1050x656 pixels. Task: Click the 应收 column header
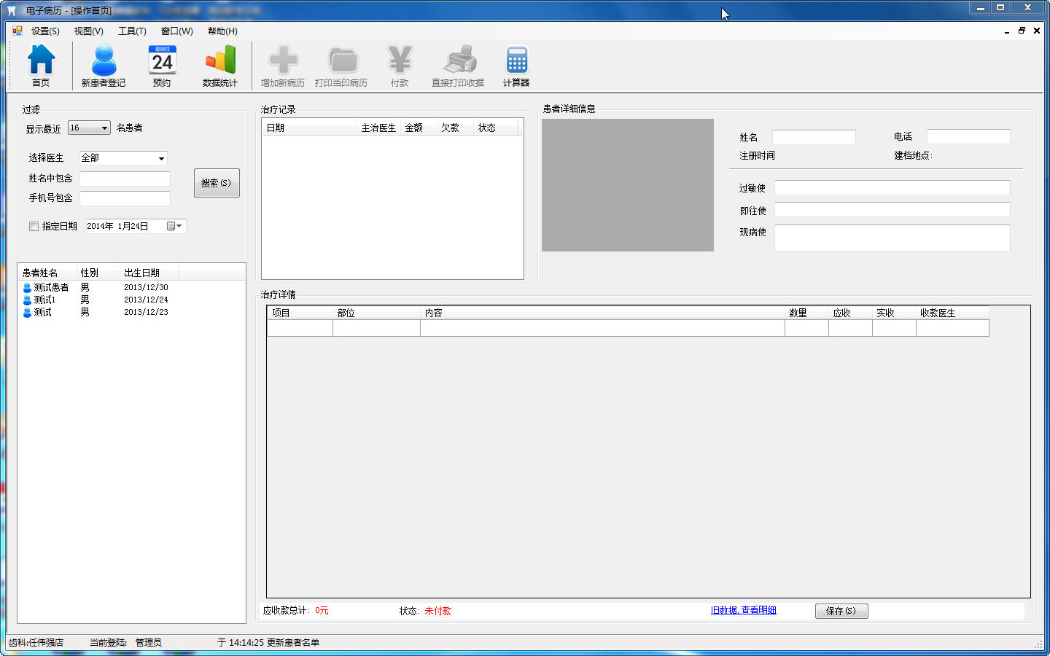point(850,313)
